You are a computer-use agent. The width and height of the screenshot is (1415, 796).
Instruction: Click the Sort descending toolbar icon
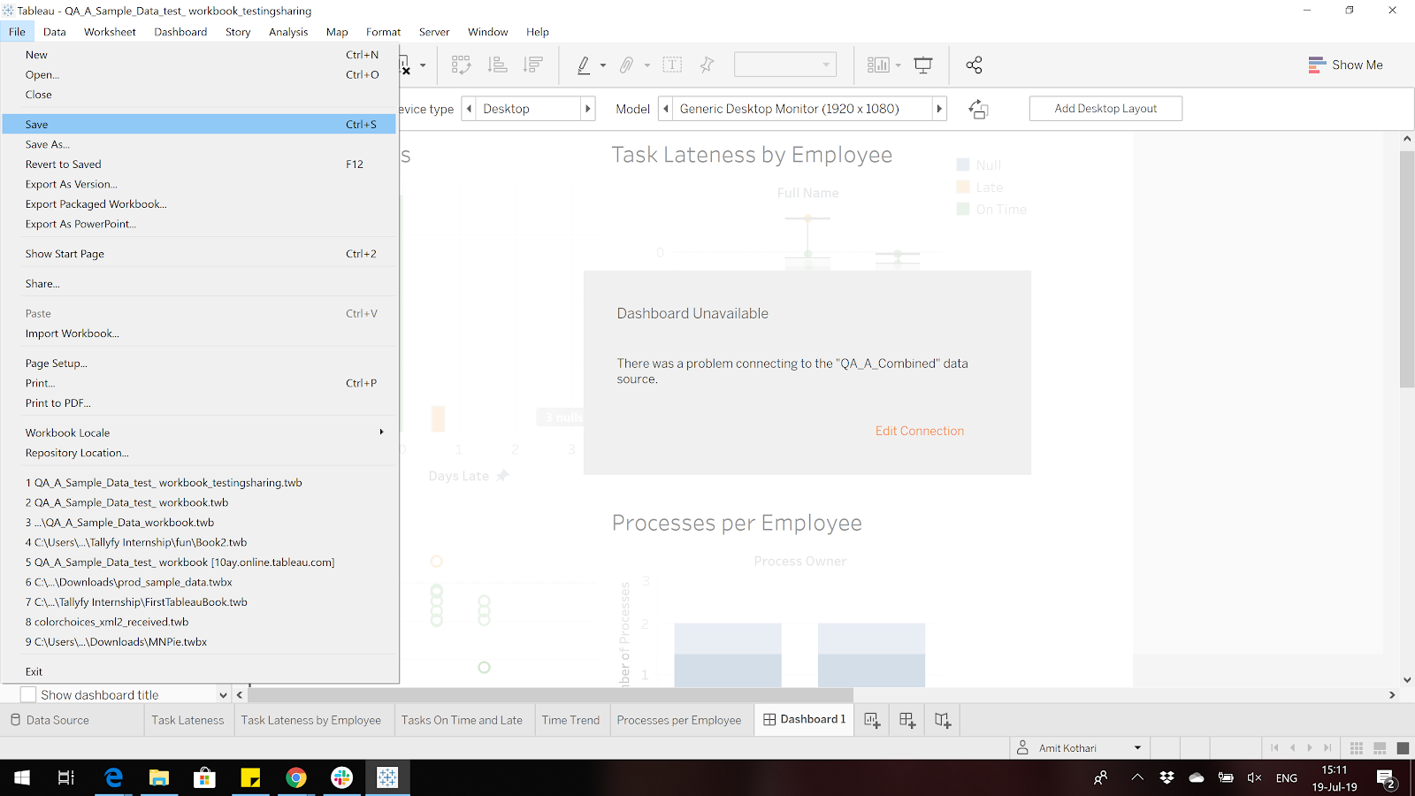pos(532,65)
